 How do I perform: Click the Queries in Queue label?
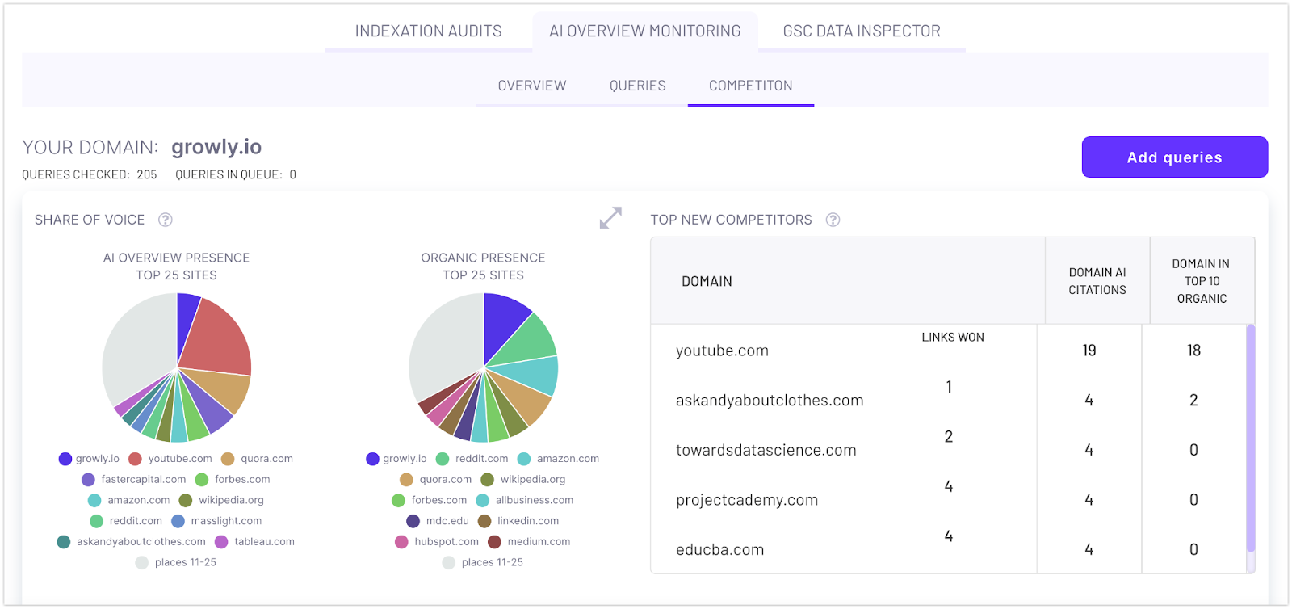click(236, 174)
